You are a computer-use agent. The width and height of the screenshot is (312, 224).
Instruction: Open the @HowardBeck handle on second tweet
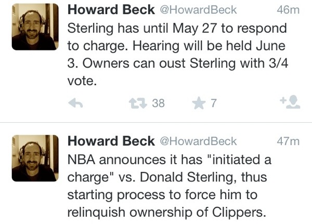coord(199,141)
